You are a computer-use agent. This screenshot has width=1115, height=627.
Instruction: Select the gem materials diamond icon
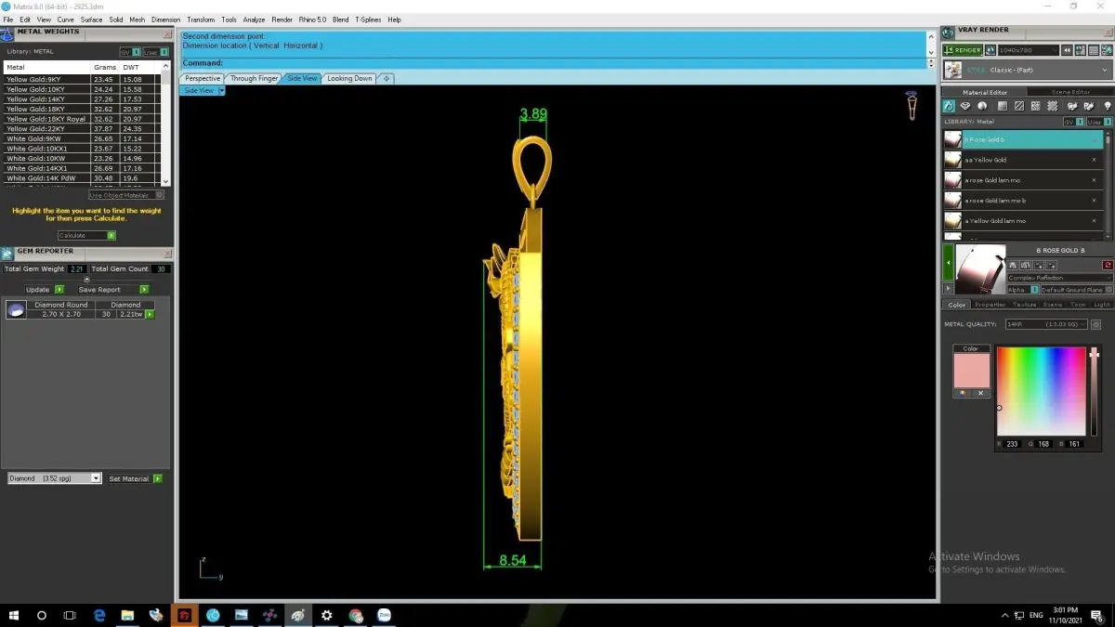pos(965,106)
